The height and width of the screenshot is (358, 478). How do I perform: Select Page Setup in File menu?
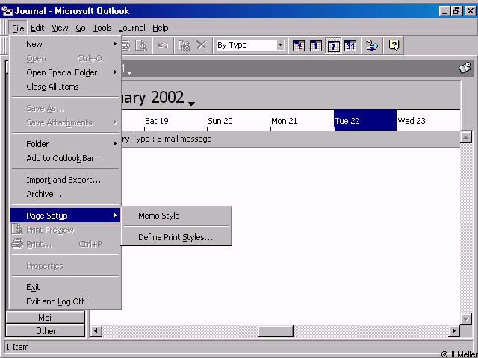pos(65,216)
